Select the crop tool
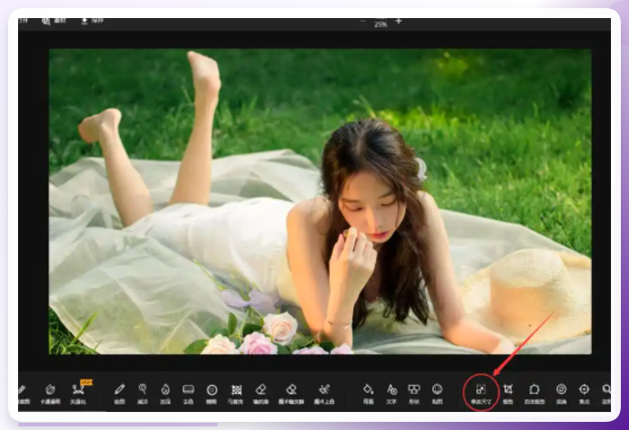The width and height of the screenshot is (629, 430). click(x=508, y=394)
